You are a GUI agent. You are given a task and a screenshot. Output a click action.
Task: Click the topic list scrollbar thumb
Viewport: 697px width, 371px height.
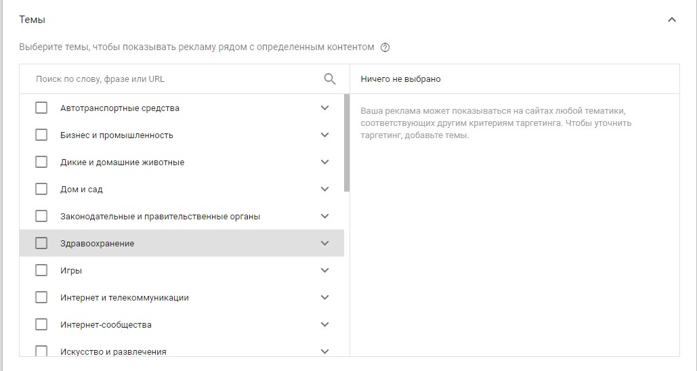[347, 143]
